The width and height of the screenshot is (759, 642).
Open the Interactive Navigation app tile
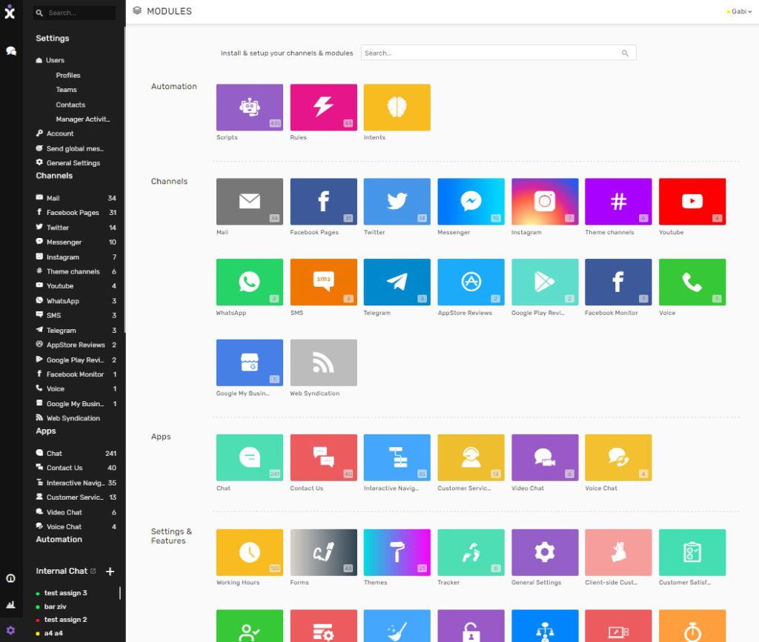click(x=397, y=457)
